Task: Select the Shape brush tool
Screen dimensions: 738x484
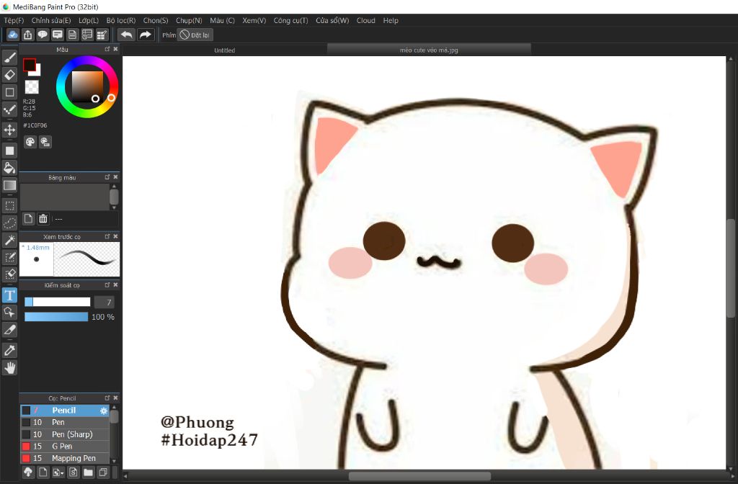Action: point(9,92)
